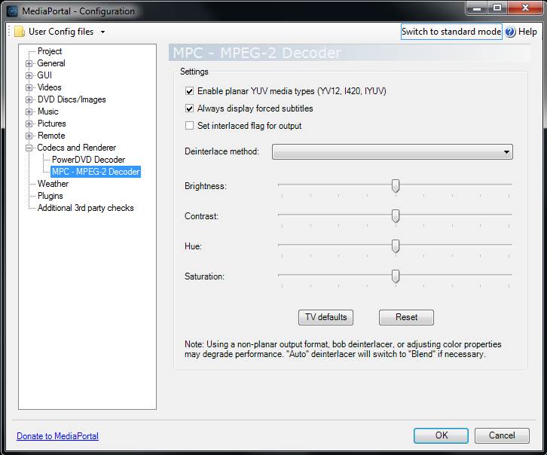547x455 pixels.
Task: Click the Cancel button
Action: coord(502,435)
